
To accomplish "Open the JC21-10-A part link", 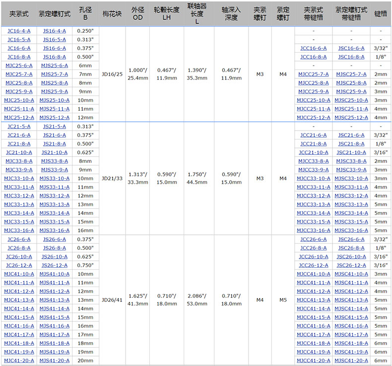I will 19,152.
